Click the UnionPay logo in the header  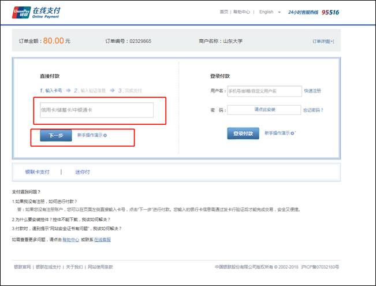click(x=21, y=12)
